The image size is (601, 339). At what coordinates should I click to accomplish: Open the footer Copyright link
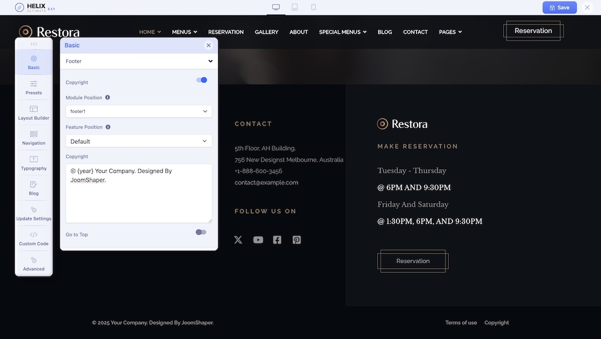tap(496, 323)
